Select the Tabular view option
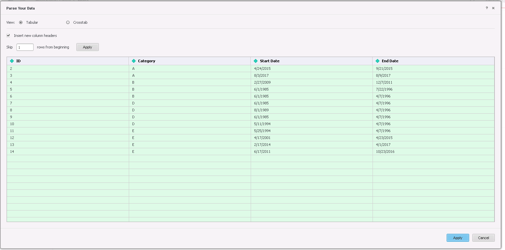Viewport: 505px width, 250px height. [x=21, y=22]
